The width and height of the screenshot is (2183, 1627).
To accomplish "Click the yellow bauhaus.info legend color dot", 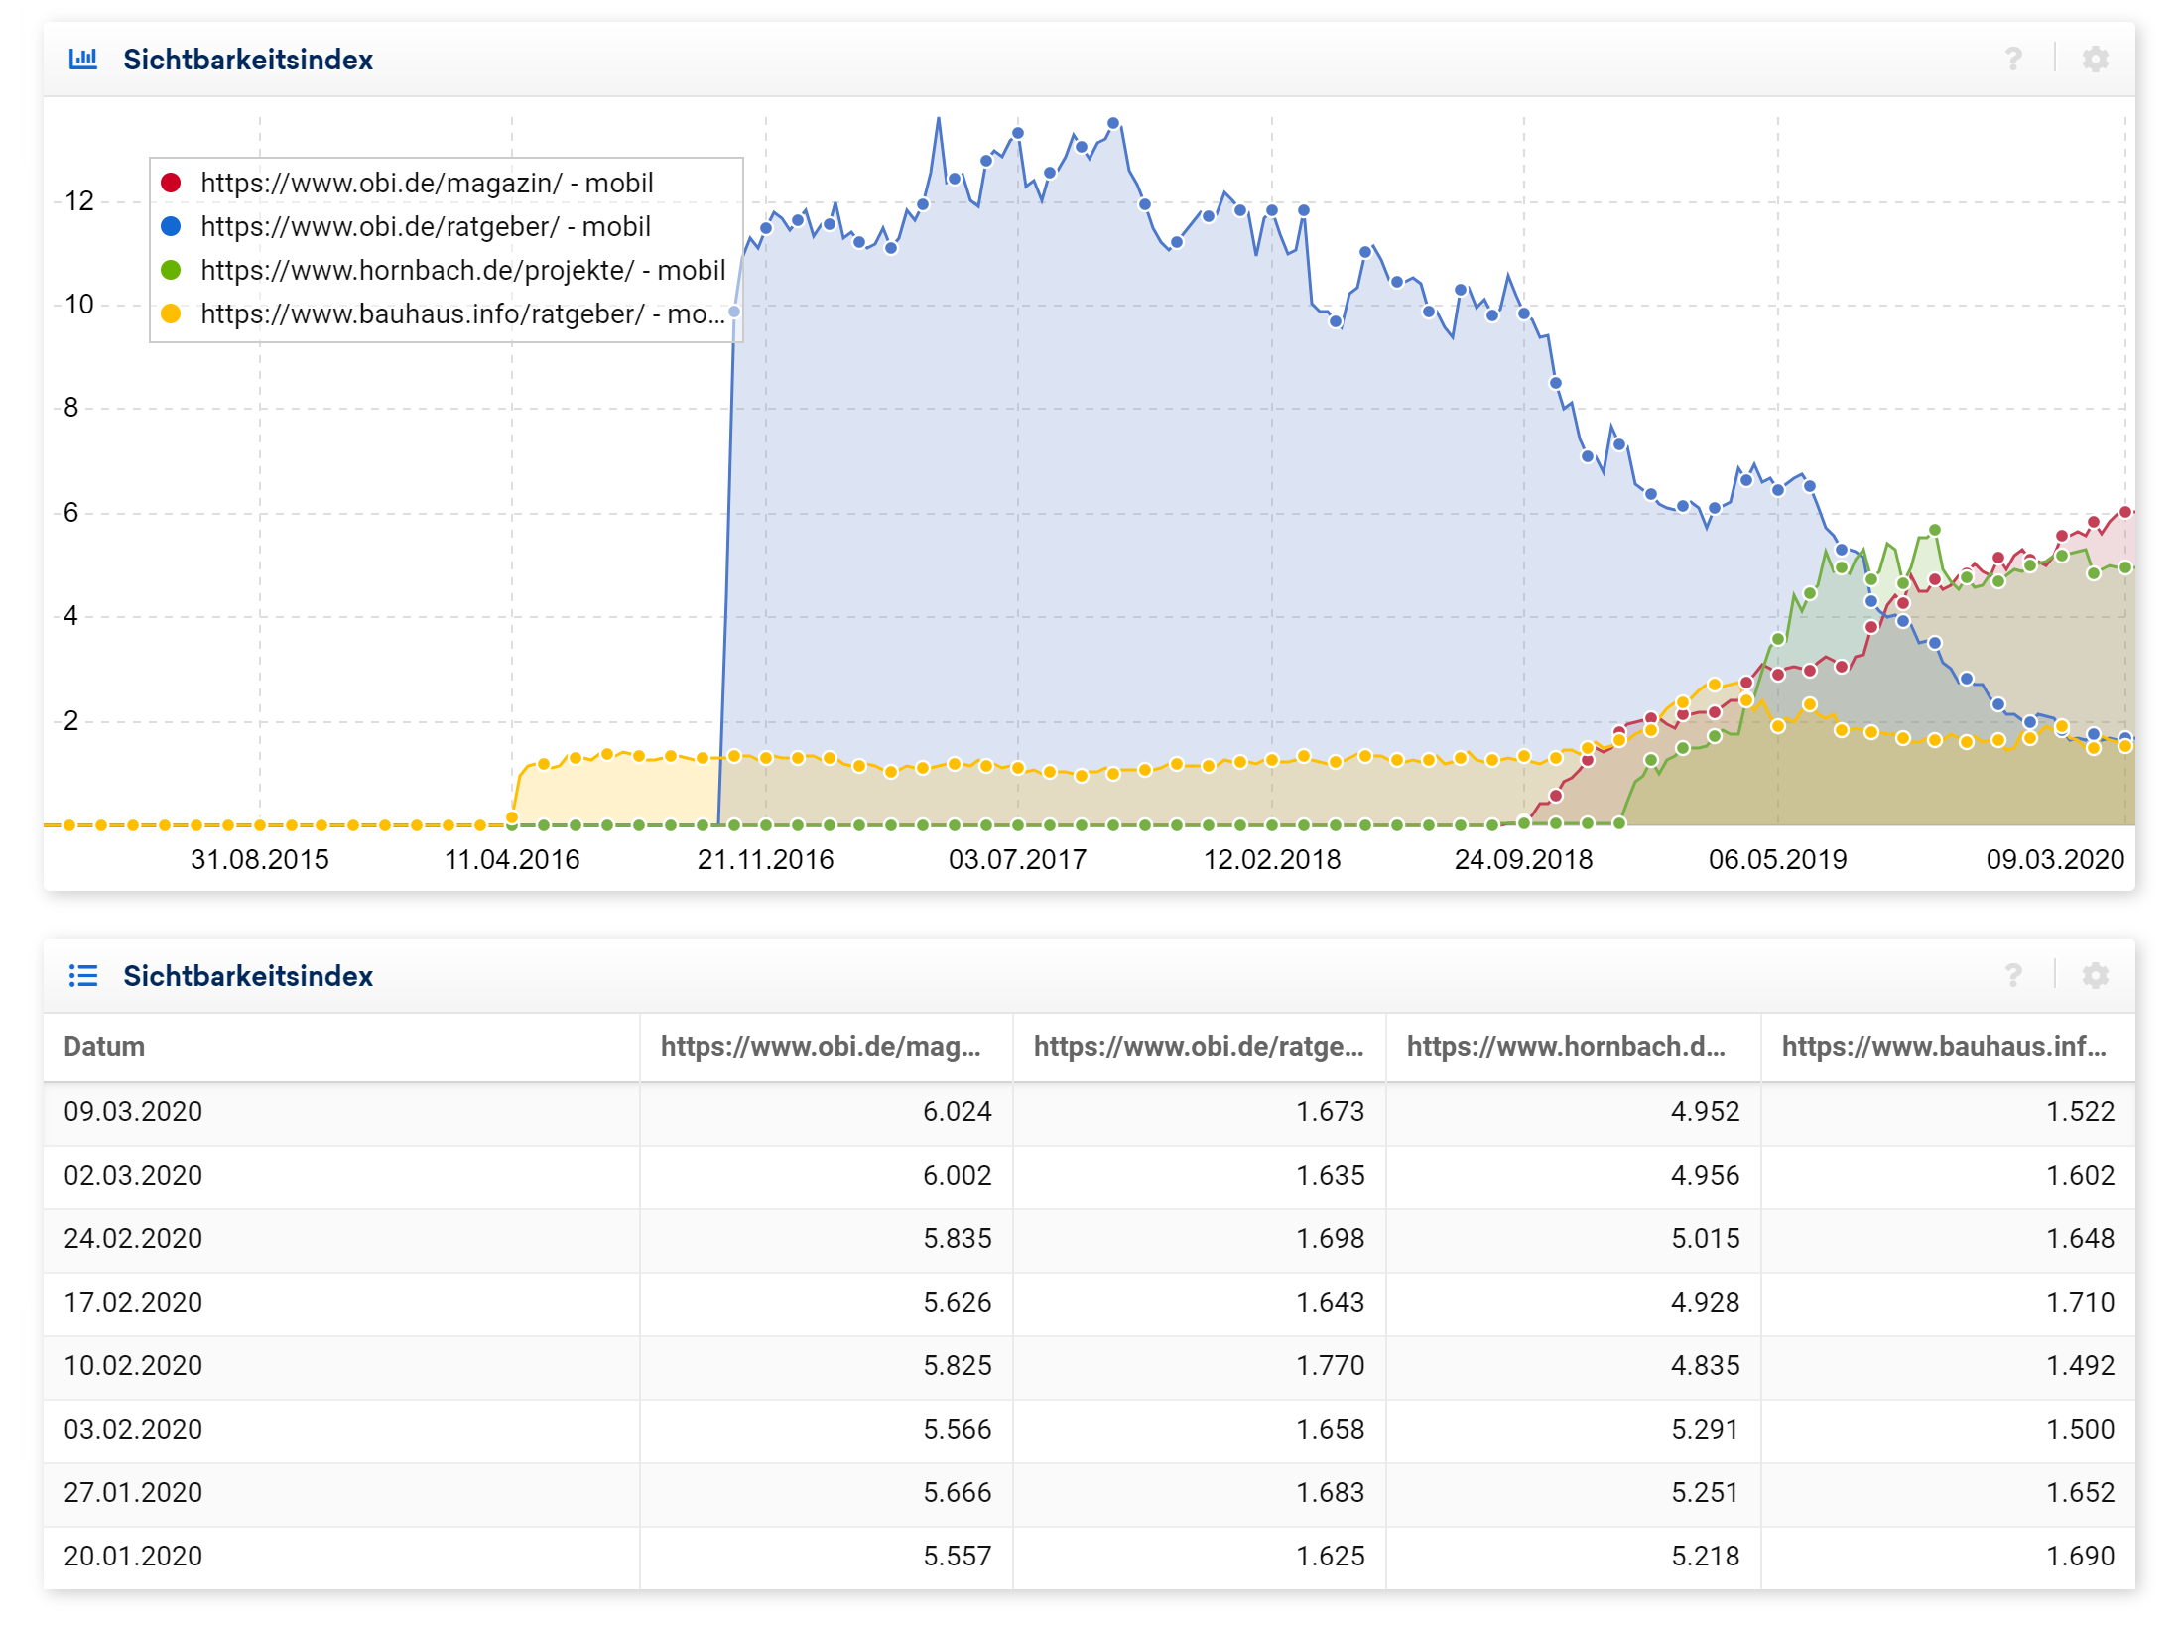I will (171, 314).
